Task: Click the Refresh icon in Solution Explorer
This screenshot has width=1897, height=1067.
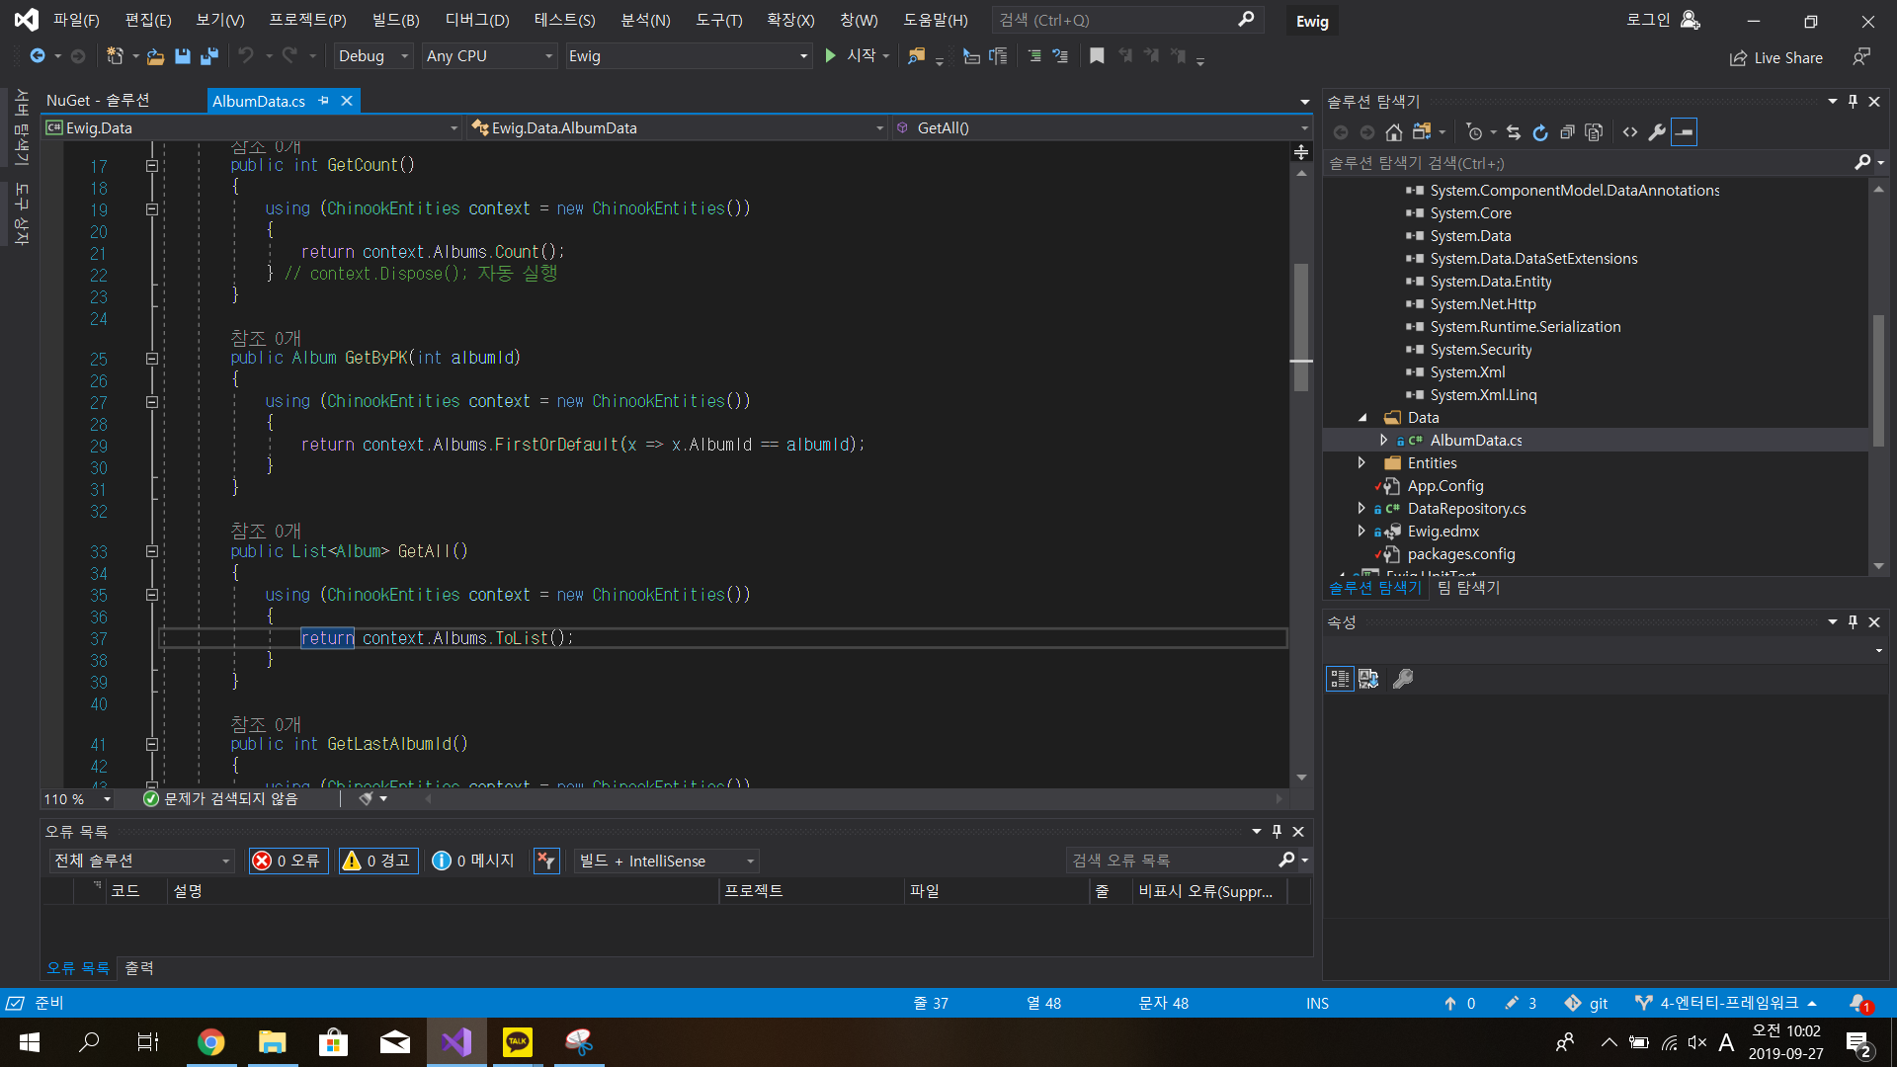Action: click(x=1540, y=132)
